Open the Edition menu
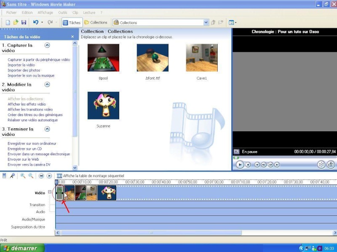Image resolution: width=337 pixels, height=252 pixels. [27, 13]
